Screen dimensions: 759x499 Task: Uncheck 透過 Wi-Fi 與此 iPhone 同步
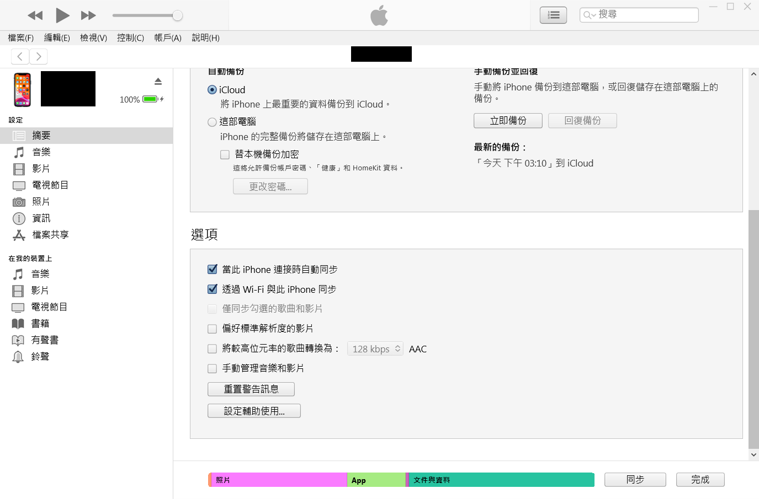[212, 289]
